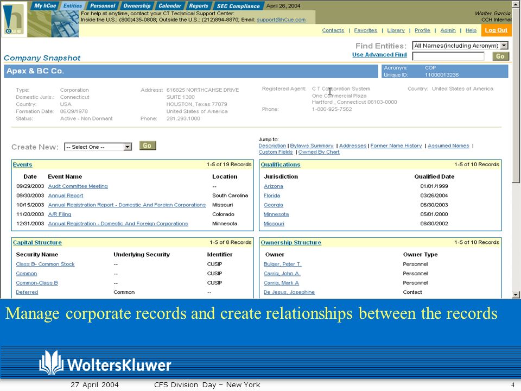Click the Find Entities search input field
Image resolution: width=521 pixels, height=391 pixels.
(x=448, y=56)
